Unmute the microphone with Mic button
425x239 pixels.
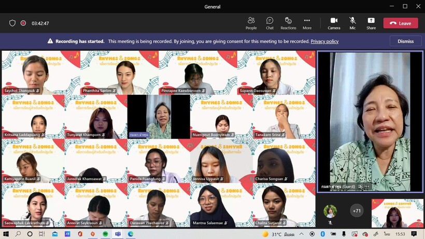(352, 23)
